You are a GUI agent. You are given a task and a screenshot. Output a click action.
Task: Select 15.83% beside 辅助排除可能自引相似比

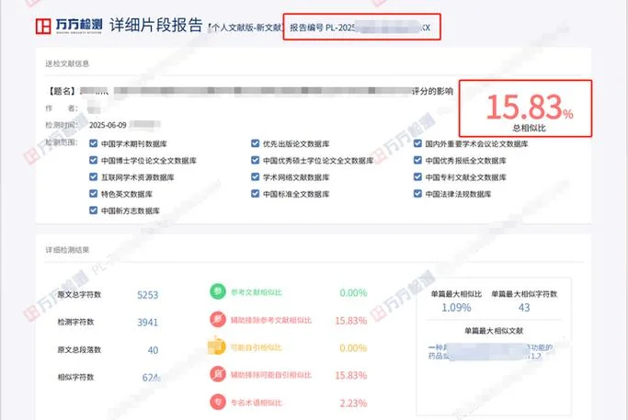pos(351,376)
